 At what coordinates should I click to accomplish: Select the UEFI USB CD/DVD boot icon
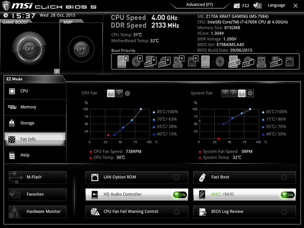click(x=165, y=61)
